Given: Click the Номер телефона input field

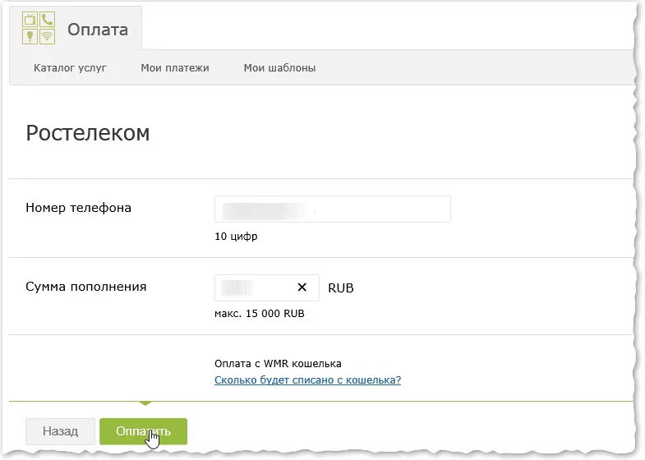Looking at the screenshot, I should click(x=333, y=209).
